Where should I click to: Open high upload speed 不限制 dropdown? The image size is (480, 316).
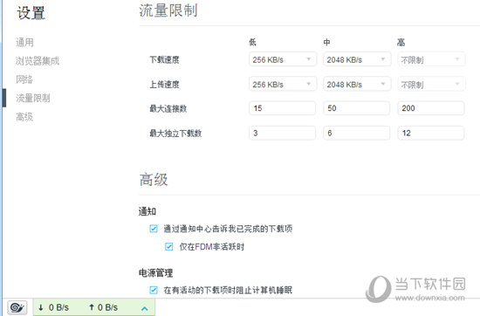coord(431,84)
